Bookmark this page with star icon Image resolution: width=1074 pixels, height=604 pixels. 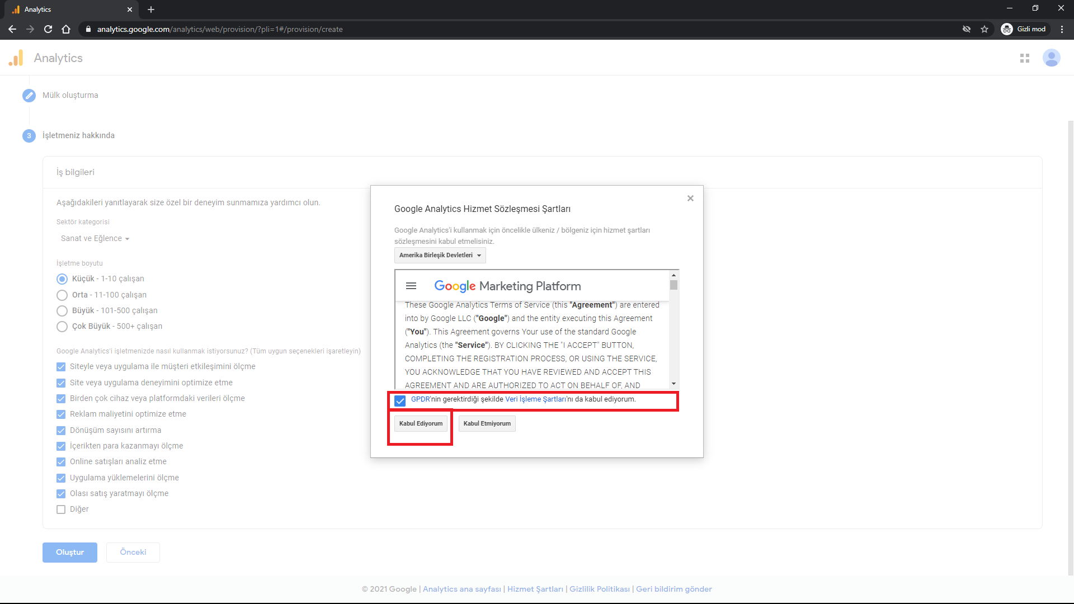984,29
